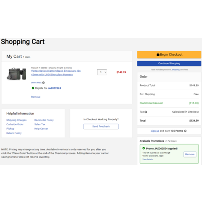
Task: Click the Tax help question icon
Action: click(146, 112)
